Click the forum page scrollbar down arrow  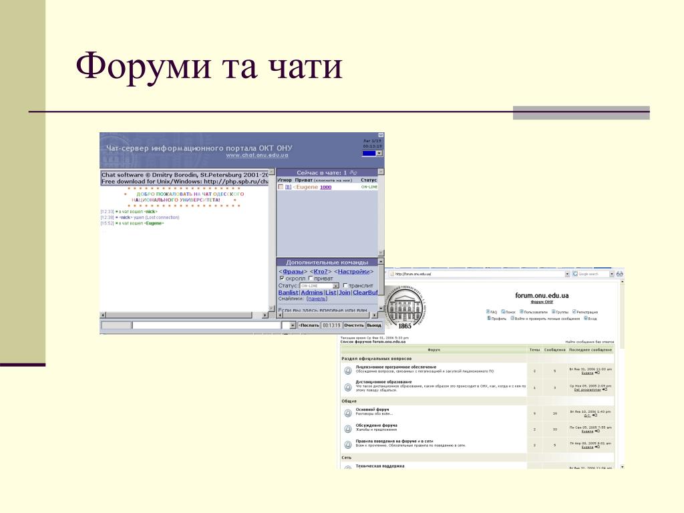pos(622,466)
